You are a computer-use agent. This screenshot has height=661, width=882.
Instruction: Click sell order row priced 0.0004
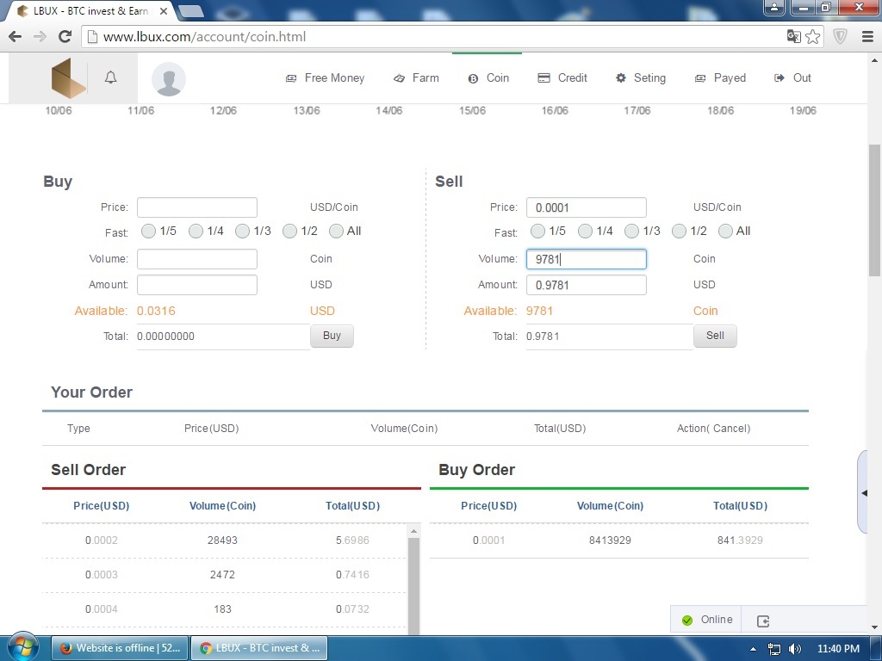[x=224, y=608]
